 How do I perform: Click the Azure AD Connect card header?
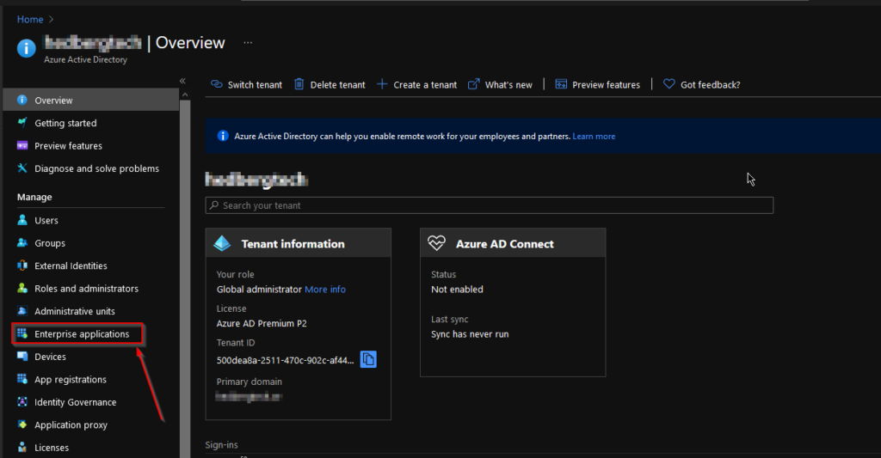513,243
